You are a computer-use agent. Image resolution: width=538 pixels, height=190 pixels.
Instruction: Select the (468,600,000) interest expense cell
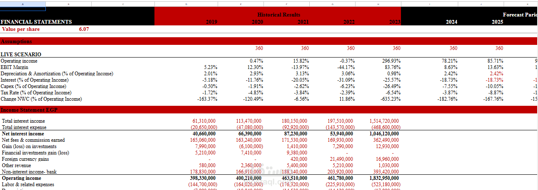coord(385,127)
